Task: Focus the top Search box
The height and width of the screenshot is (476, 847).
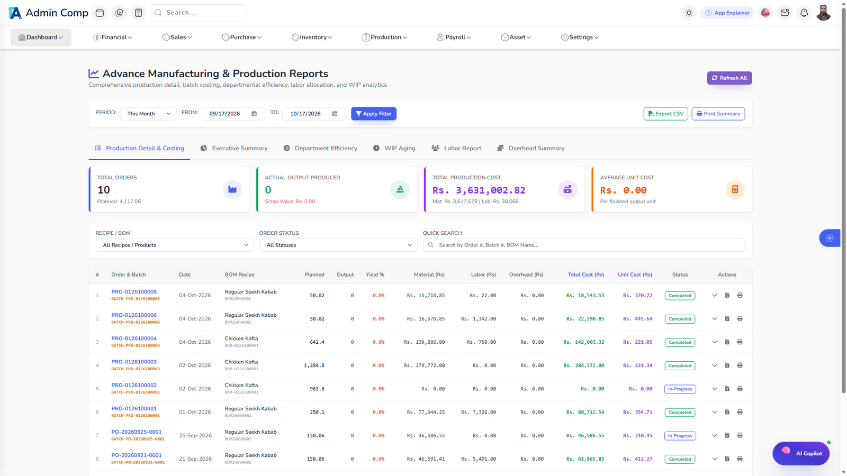Action: click(199, 13)
